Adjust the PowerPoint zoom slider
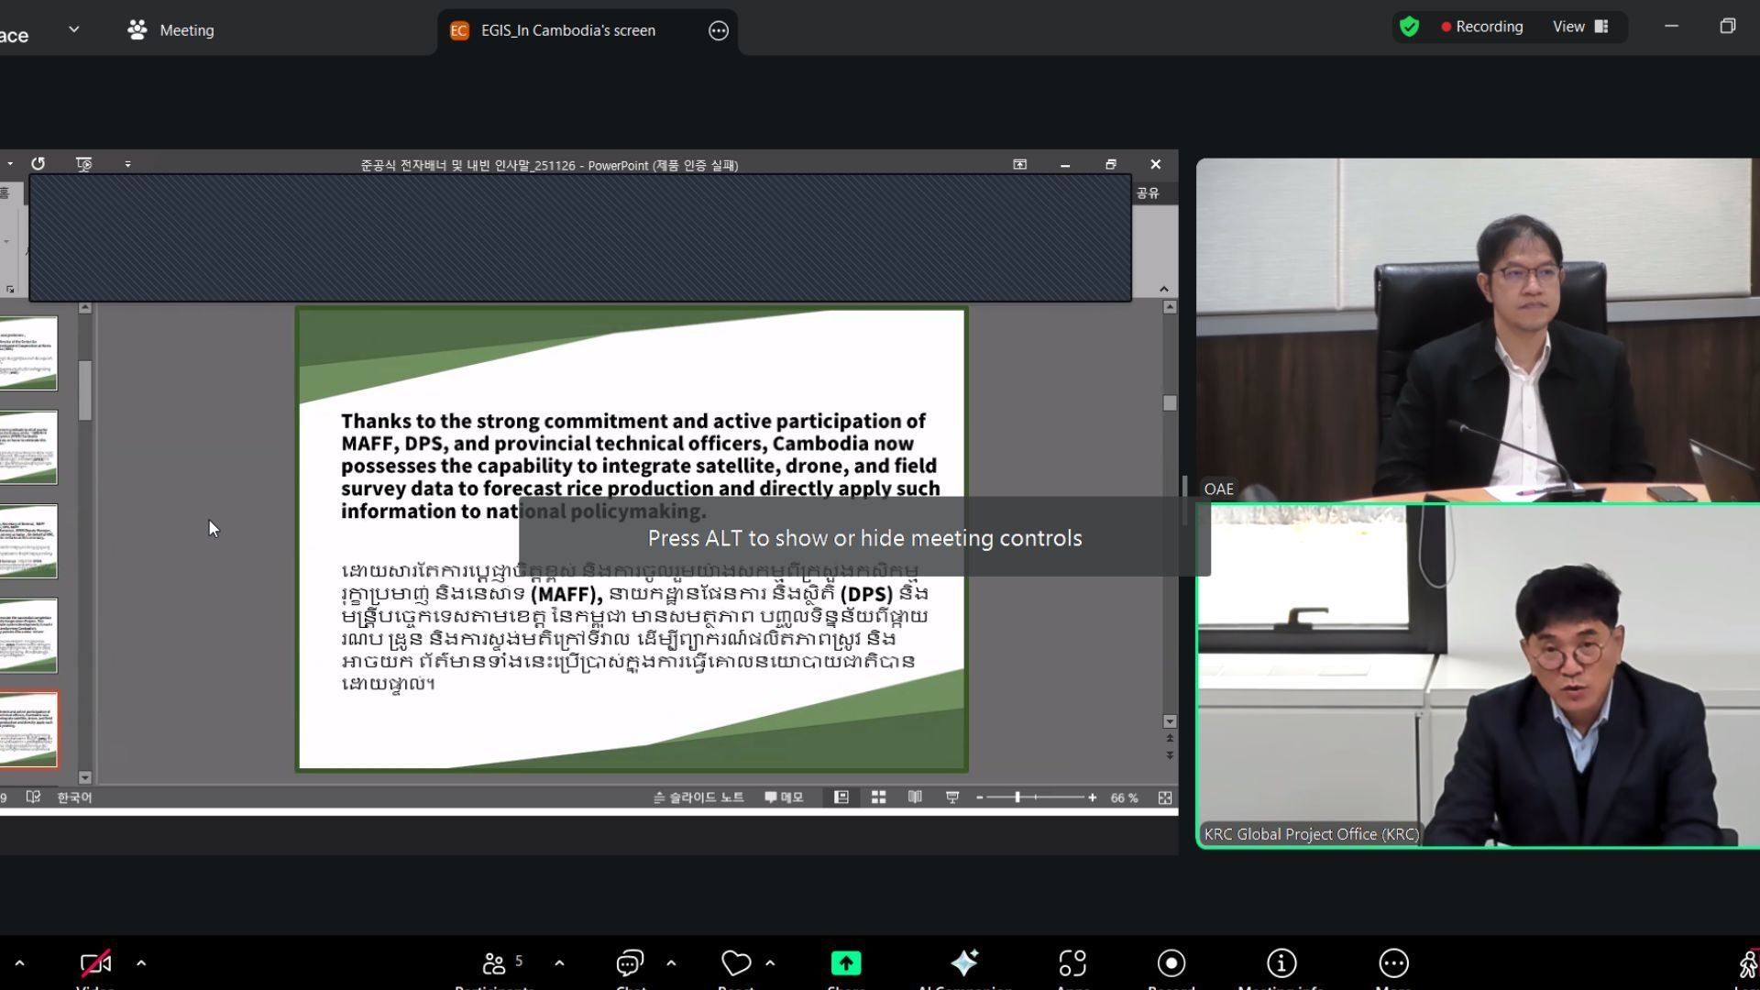Viewport: 1760px width, 990px height. click(x=1017, y=797)
